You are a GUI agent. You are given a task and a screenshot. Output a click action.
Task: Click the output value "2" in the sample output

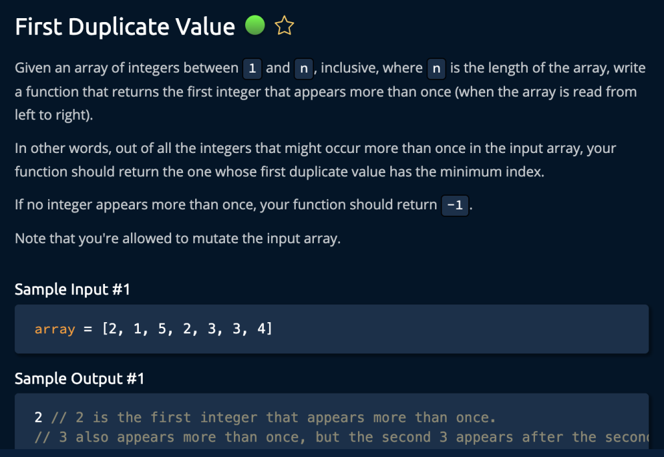click(x=38, y=418)
